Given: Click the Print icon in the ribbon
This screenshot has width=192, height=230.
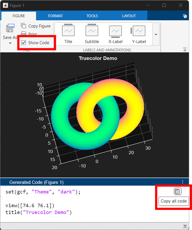Looking at the screenshot, I should (23, 34).
